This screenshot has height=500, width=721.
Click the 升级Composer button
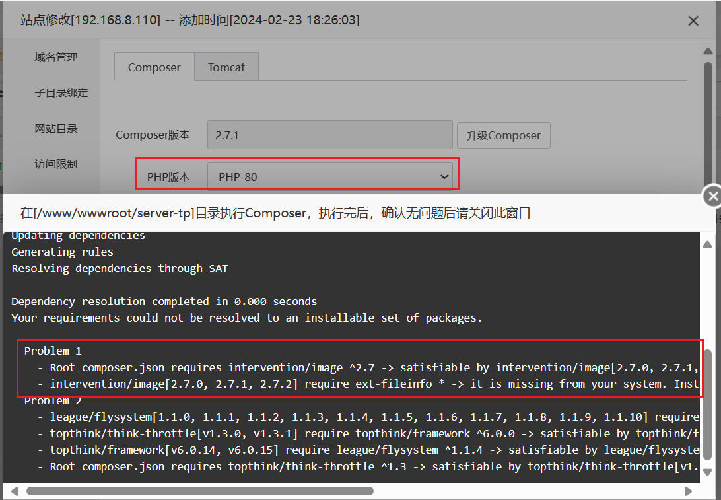pos(504,135)
